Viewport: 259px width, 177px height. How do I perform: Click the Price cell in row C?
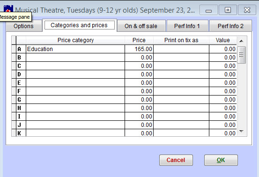[139, 66]
